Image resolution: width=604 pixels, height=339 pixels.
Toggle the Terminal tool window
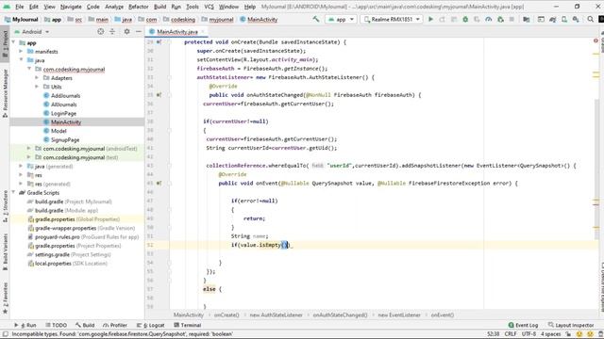(188, 325)
